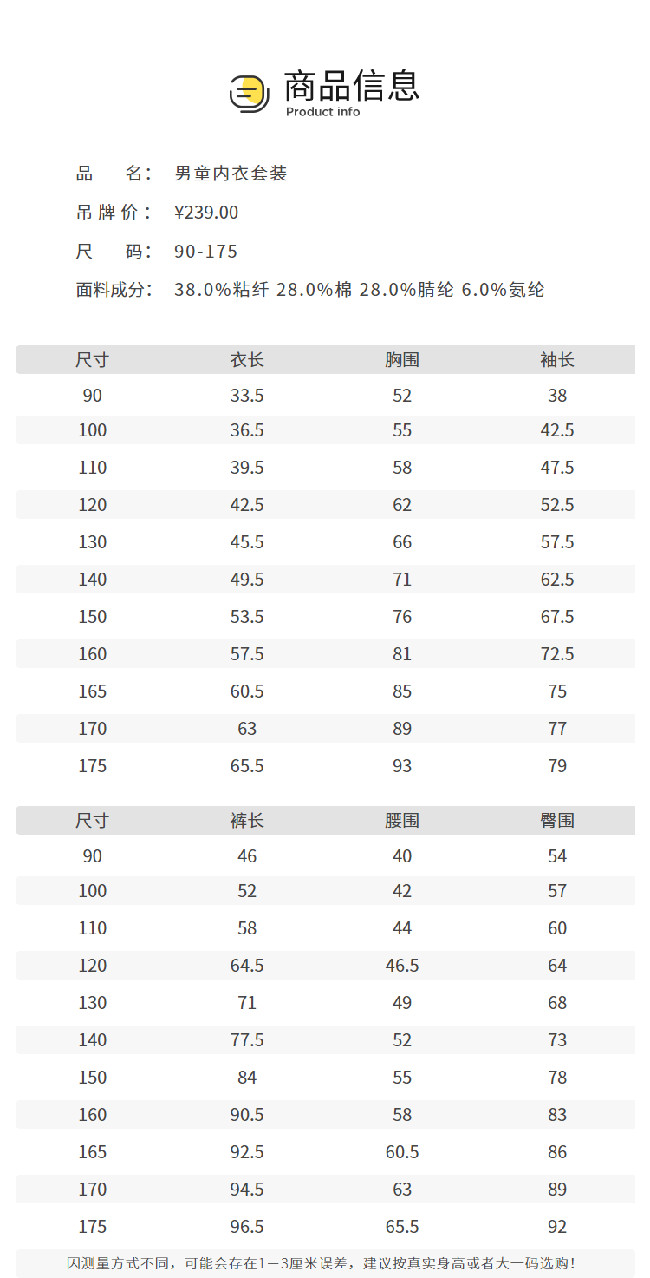Click the 胸围 column header
The image size is (650, 1278).
click(402, 360)
